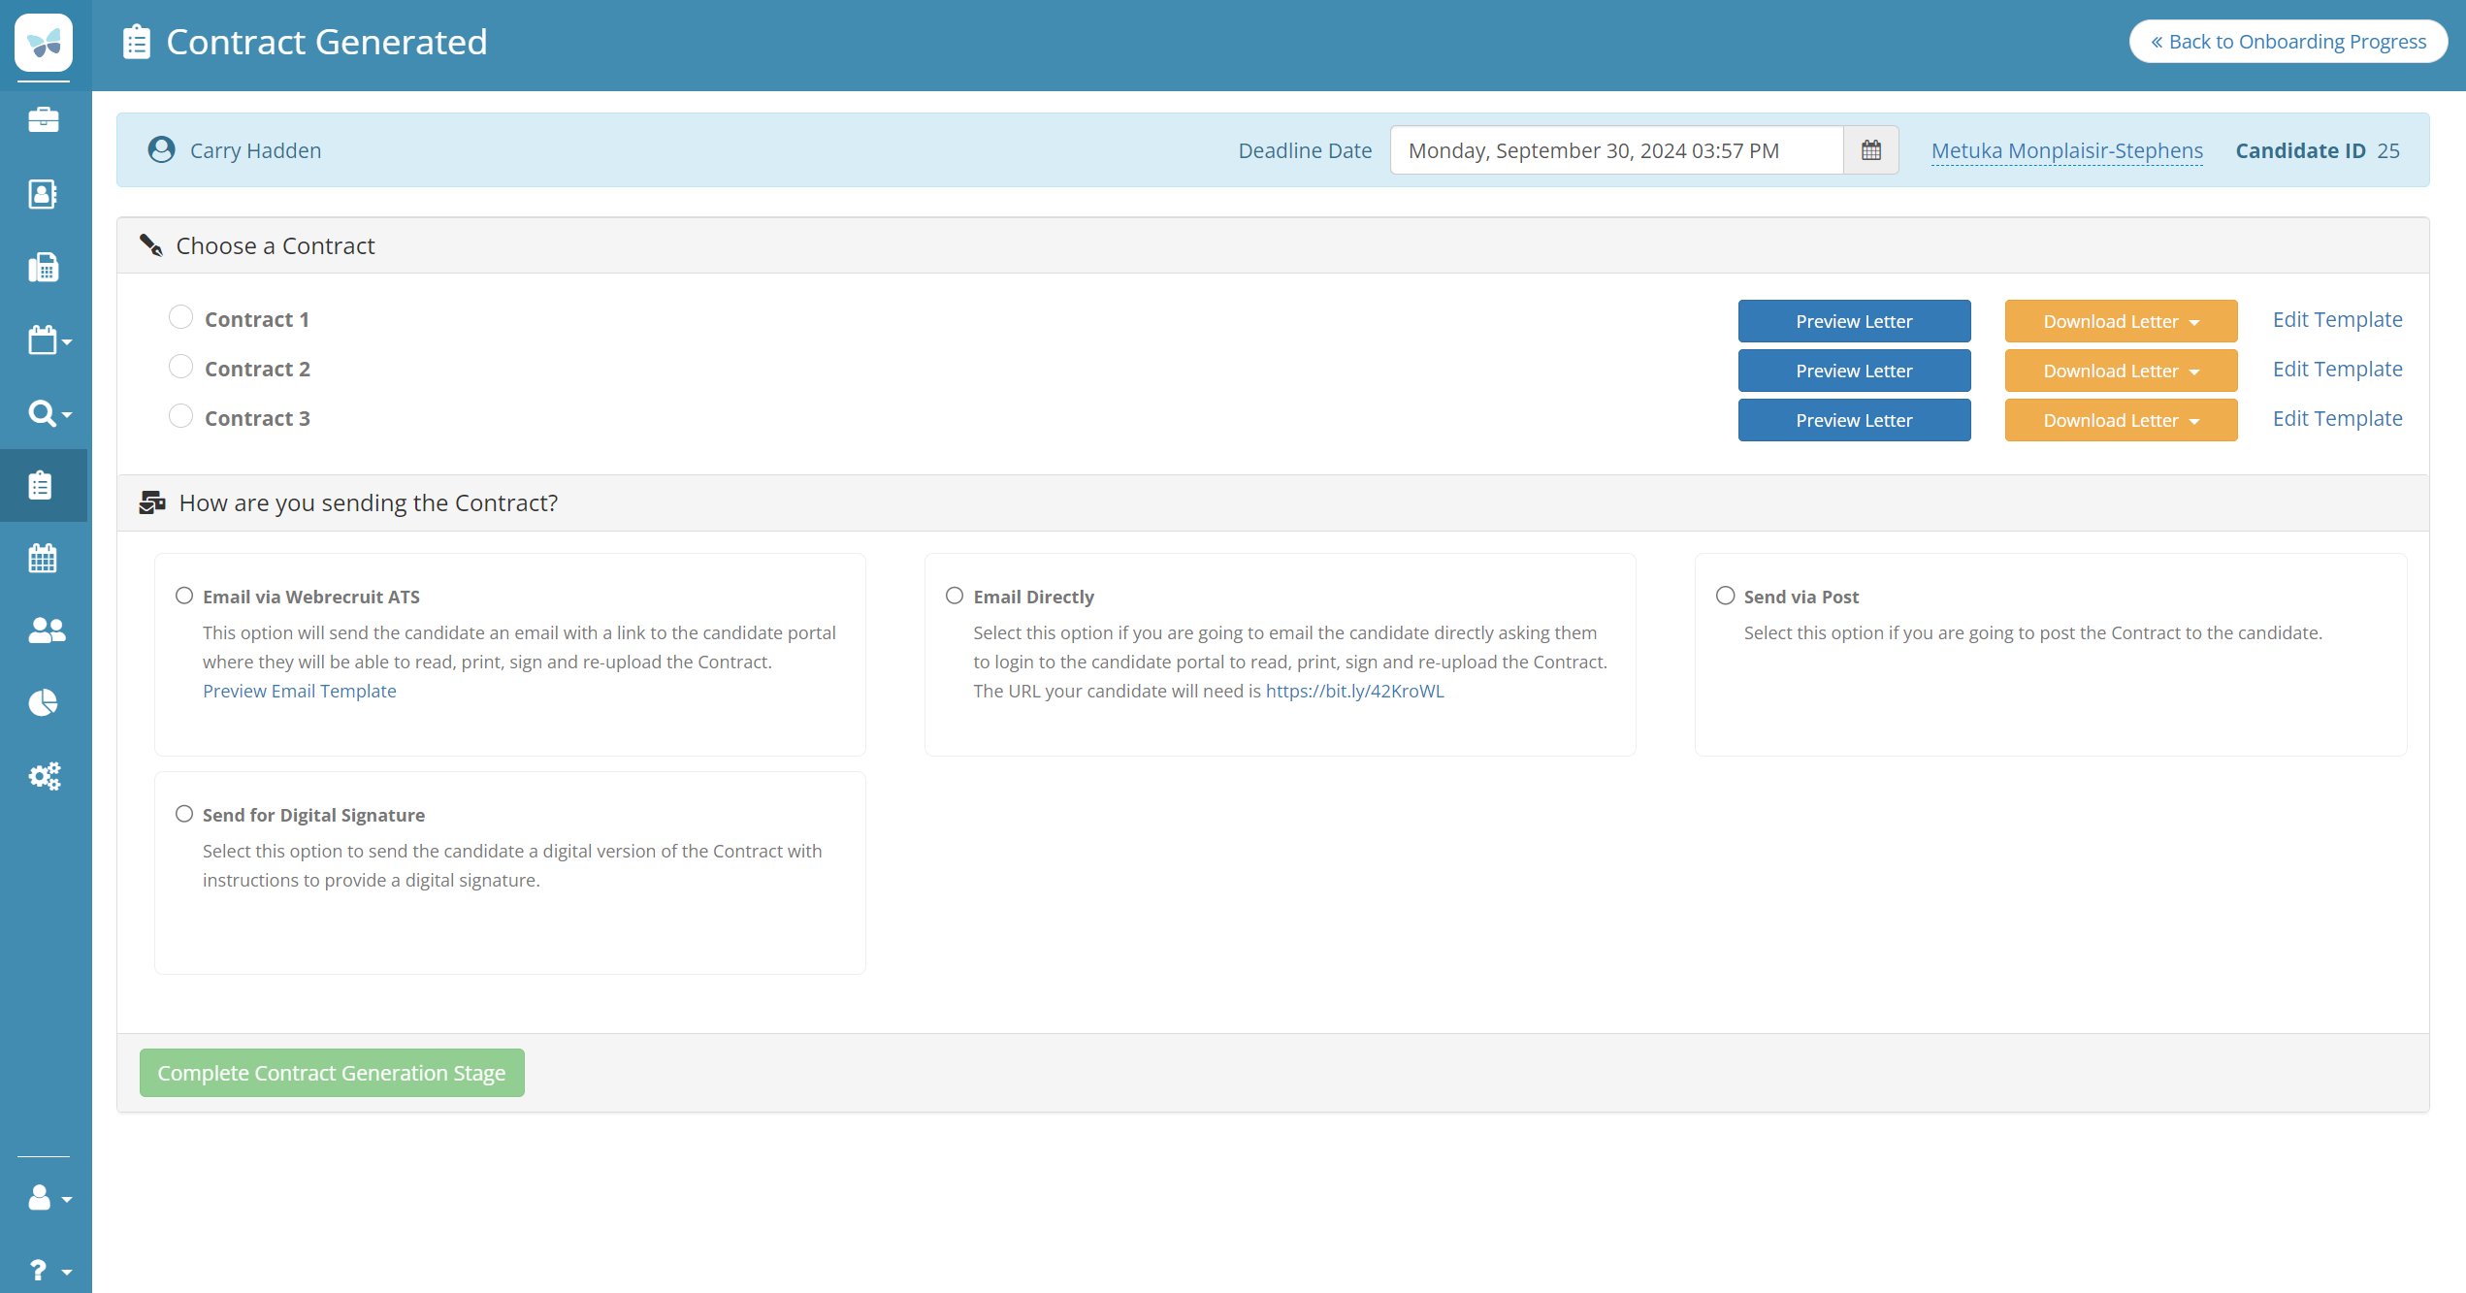2466x1293 pixels.
Task: Select the Contract 2 radio button
Action: (180, 368)
